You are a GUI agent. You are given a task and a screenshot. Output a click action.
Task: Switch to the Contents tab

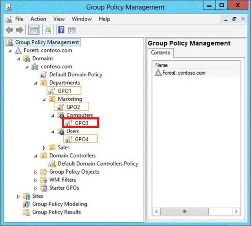160,52
